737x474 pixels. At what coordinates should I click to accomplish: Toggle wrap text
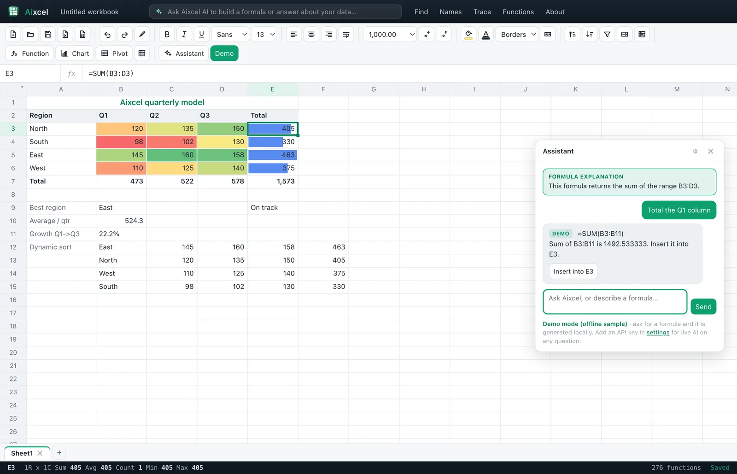346,35
